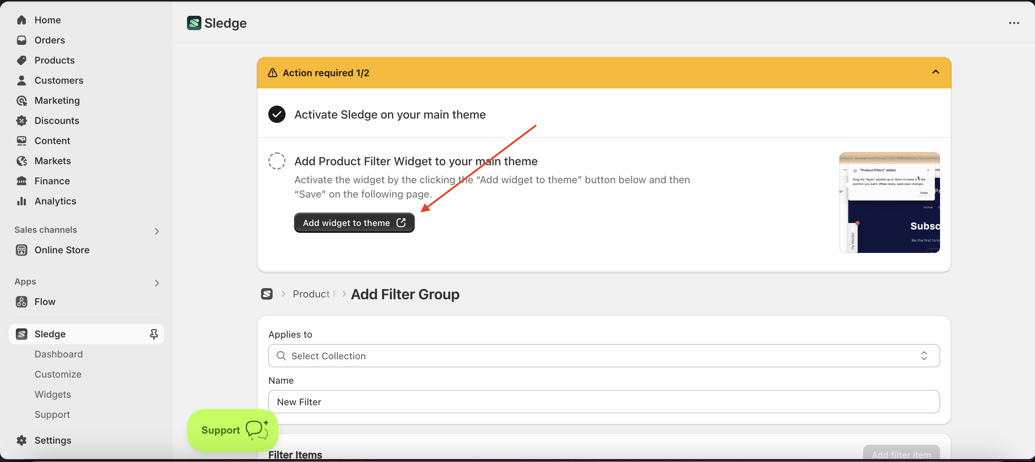Viewport: 1035px width, 462px height.
Task: Click the Discounts badge icon
Action: pyautogui.click(x=22, y=120)
